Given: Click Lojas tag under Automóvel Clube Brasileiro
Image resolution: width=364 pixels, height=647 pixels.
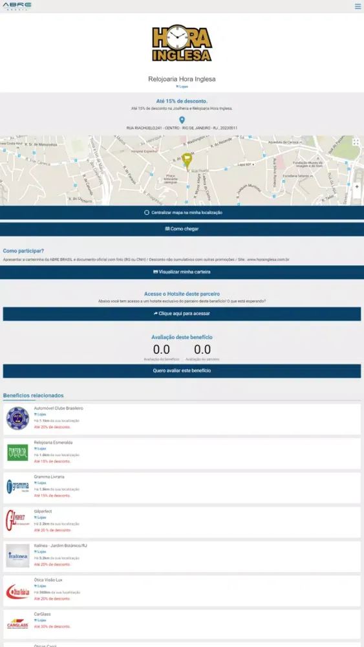Looking at the screenshot, I should 40,414.
